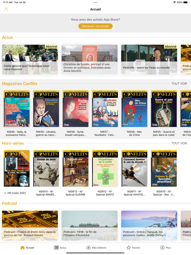This screenshot has width=191, height=255.
Task: Open the user profile icon
Action: pyautogui.click(x=6, y=9)
